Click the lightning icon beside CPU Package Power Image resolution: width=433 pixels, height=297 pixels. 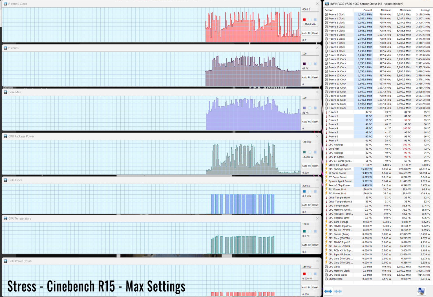point(326,169)
